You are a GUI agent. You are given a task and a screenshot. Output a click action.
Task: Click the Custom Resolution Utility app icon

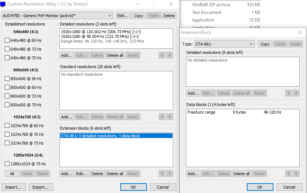[3, 4]
